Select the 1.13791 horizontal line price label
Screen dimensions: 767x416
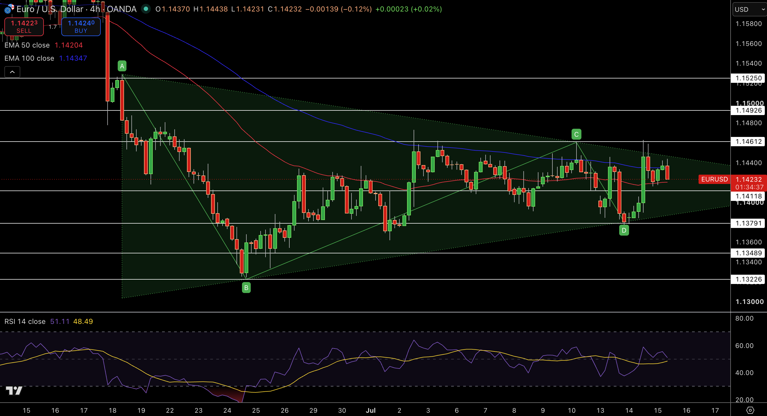click(x=748, y=223)
